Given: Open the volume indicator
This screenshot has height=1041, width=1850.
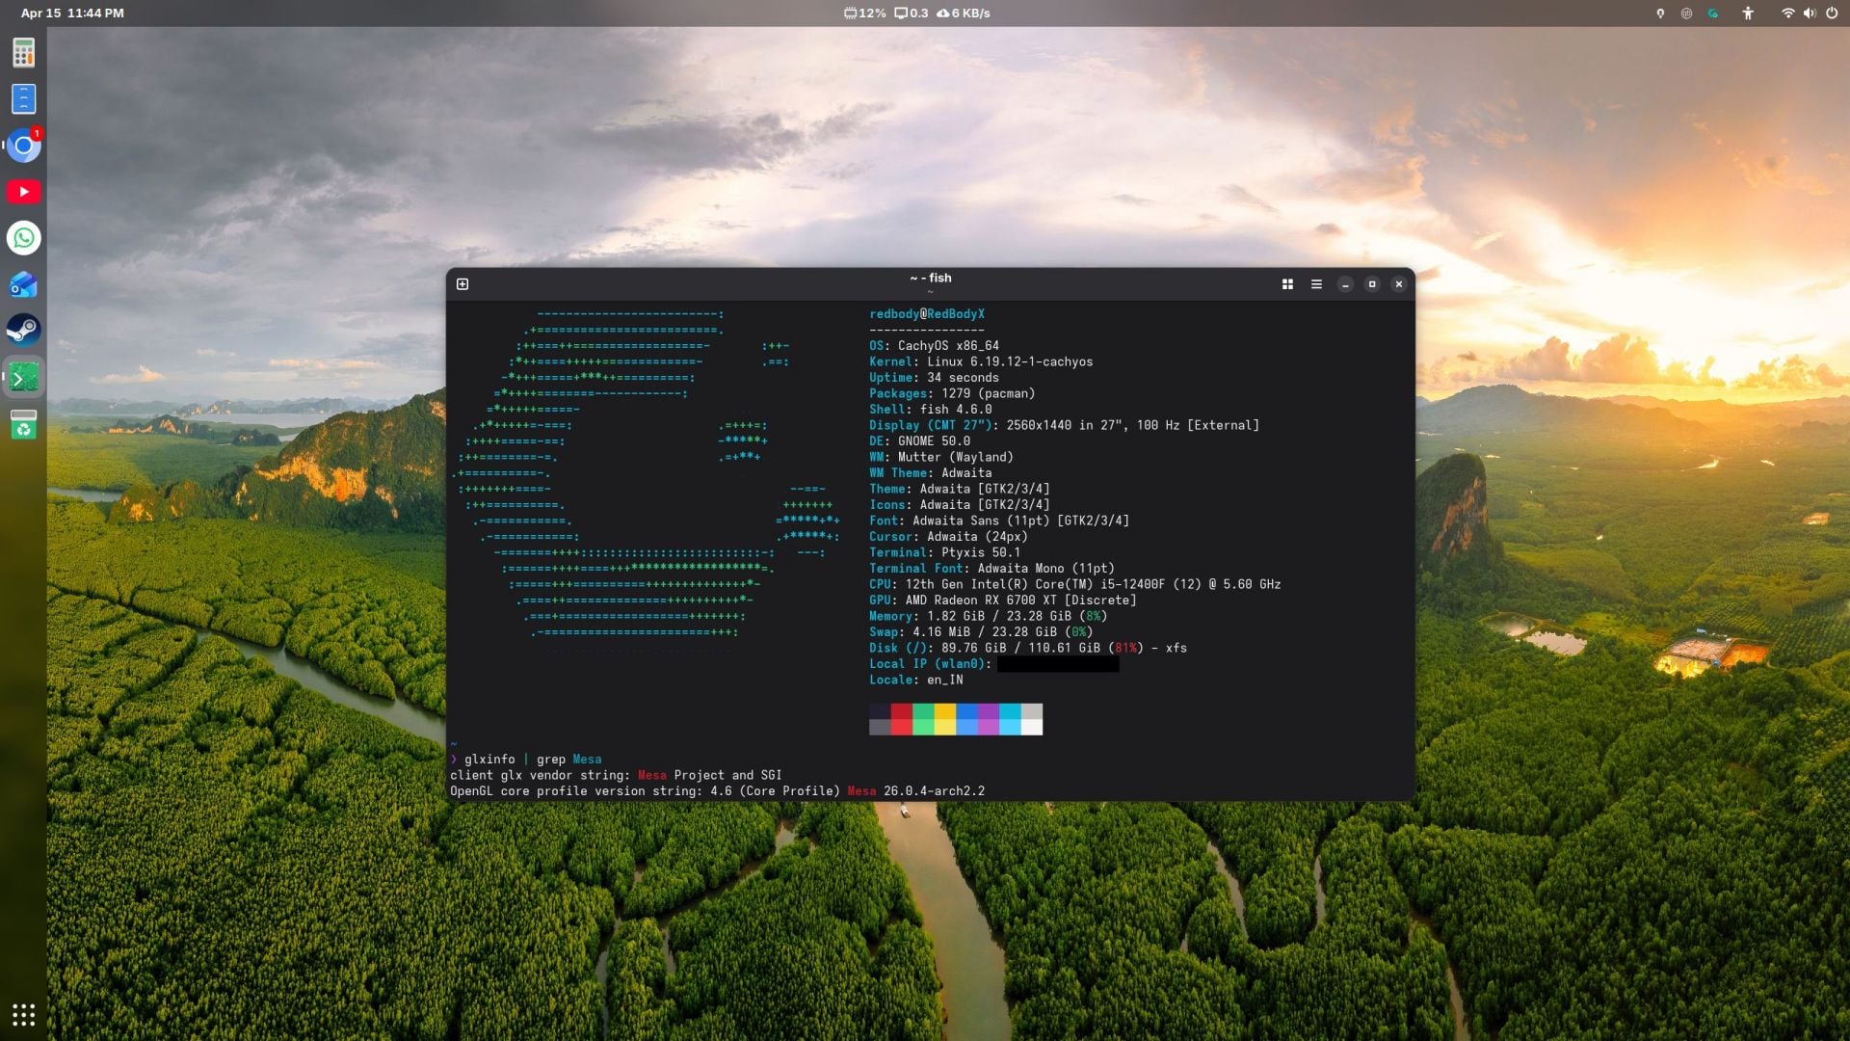Looking at the screenshot, I should 1810,13.
